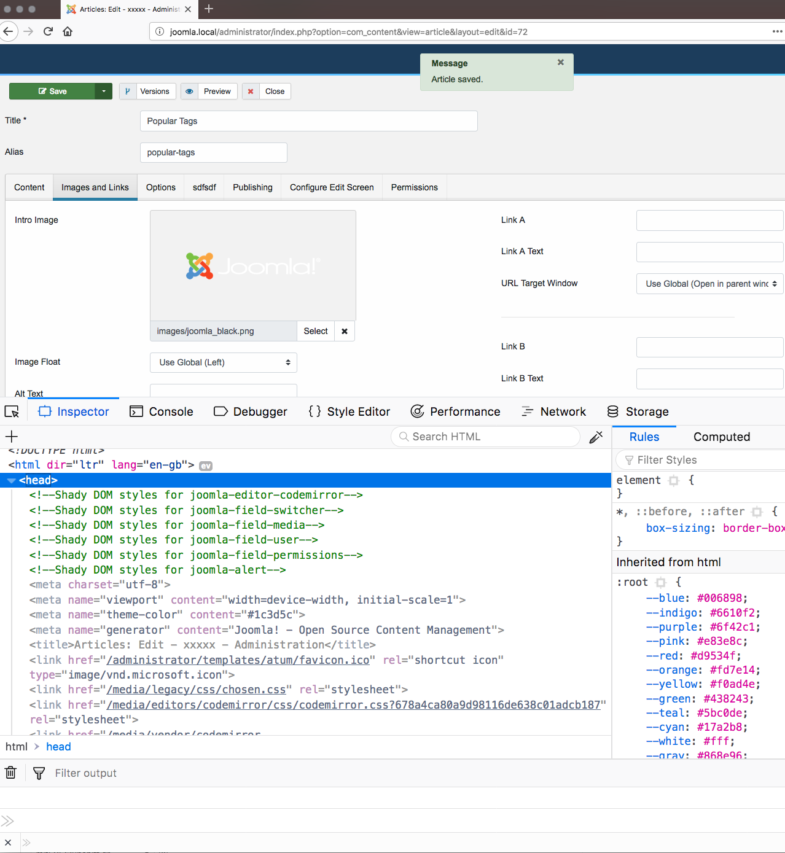Click the console filter funnel icon
The height and width of the screenshot is (853, 785).
[x=39, y=773]
